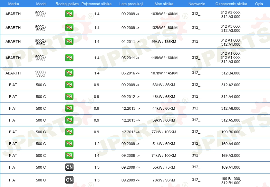This screenshot has width=270, height=187.
Task: Click ABARTH in the 05.2016 row
Action: [13, 73]
